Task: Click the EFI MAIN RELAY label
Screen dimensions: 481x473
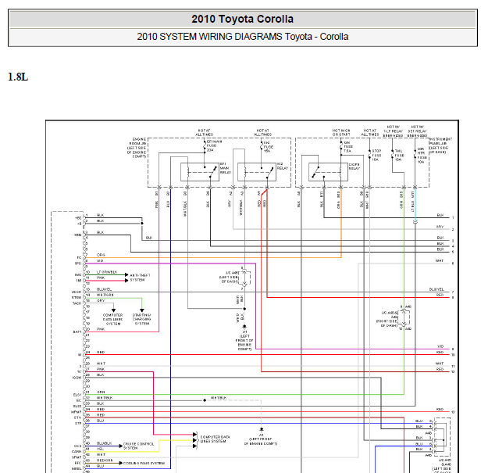Action: (226, 168)
